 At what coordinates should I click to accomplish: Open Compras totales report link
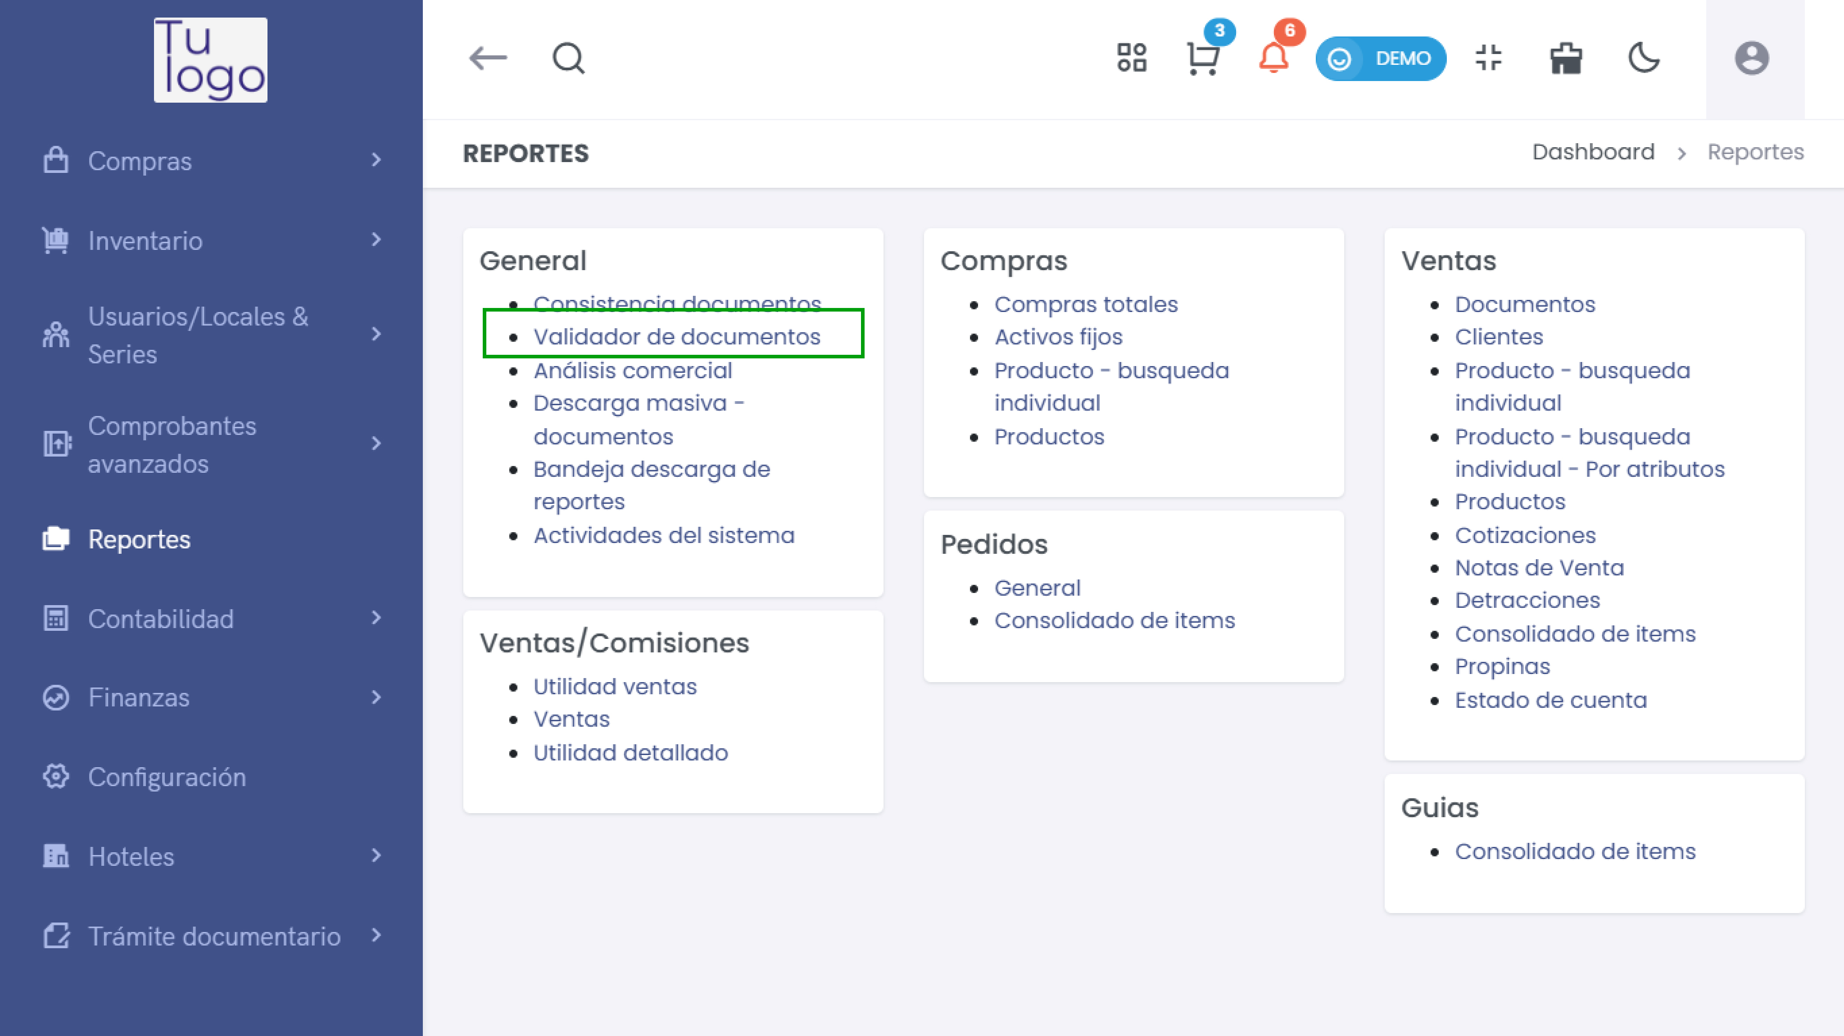(x=1085, y=304)
